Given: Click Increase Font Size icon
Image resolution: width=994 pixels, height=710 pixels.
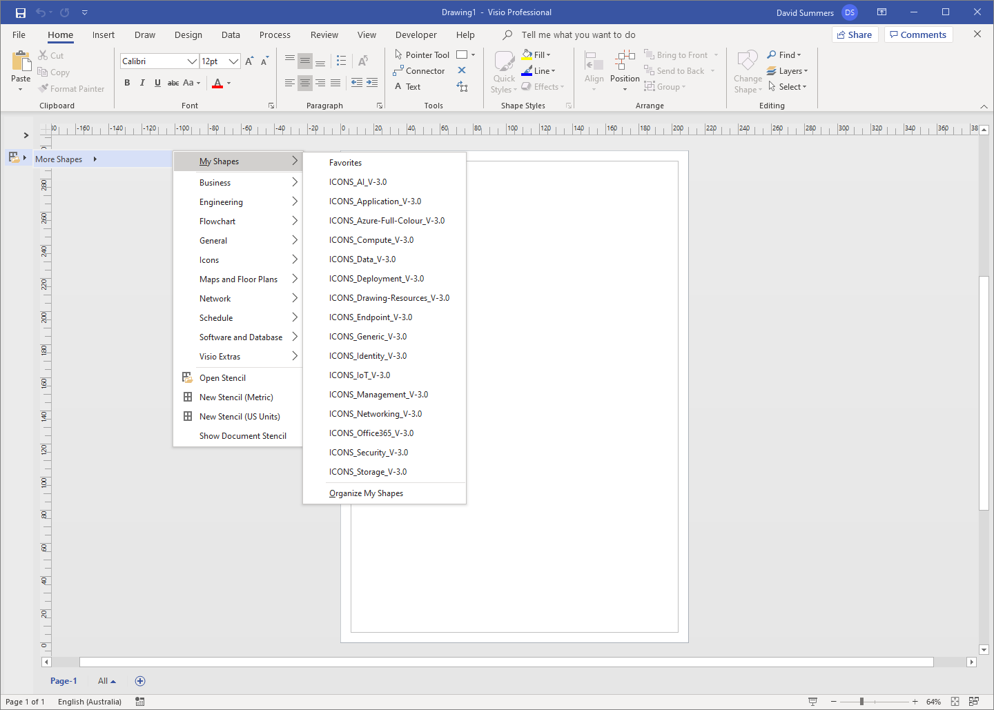Looking at the screenshot, I should [x=249, y=61].
